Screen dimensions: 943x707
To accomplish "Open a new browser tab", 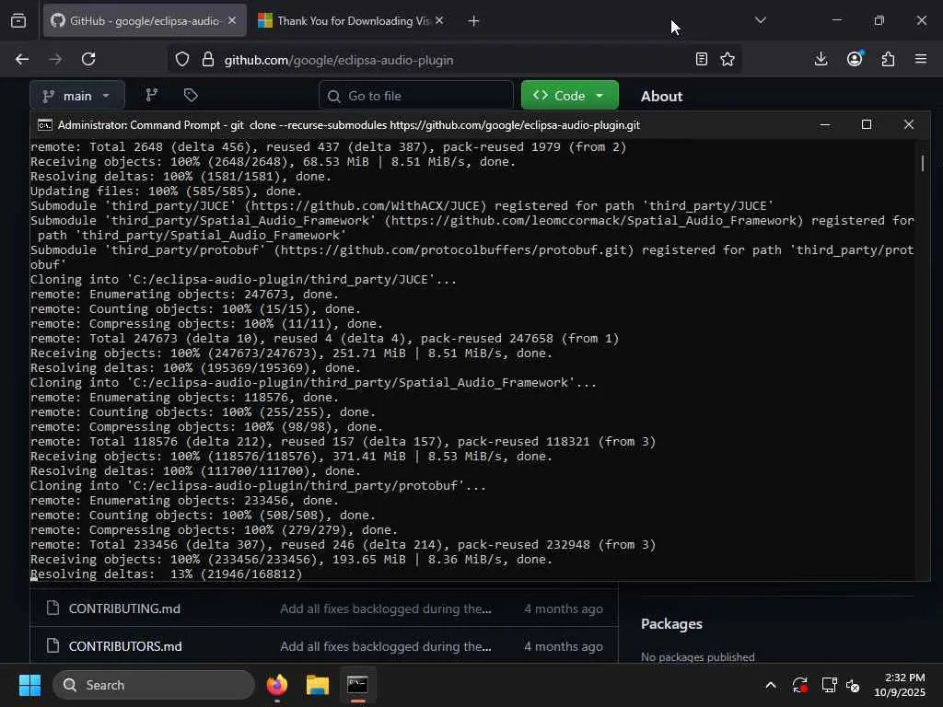I will (x=474, y=21).
